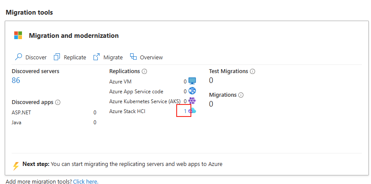Viewport: 371px width, 184px height.
Task: Select Azure Kubernetes Service (AKS) label
Action: 145,101
